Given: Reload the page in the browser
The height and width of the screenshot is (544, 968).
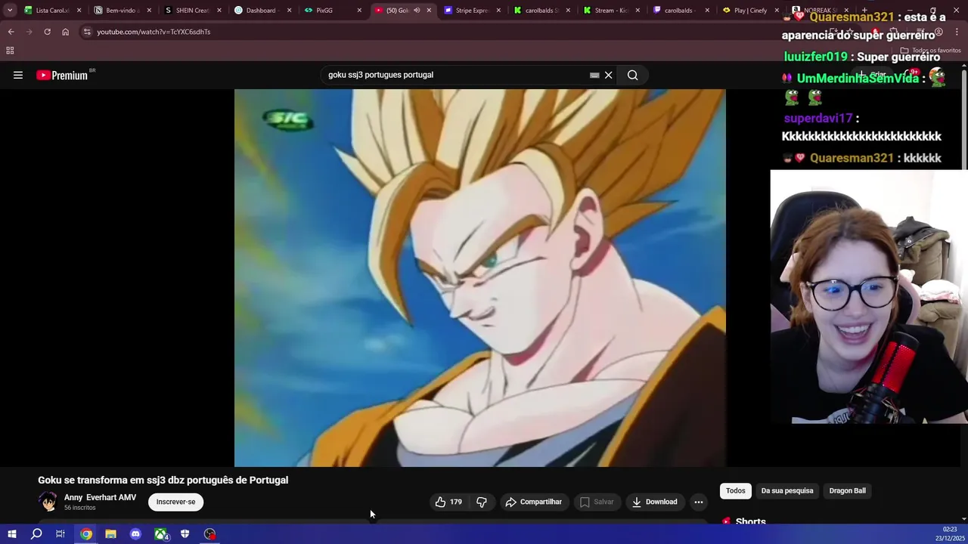Looking at the screenshot, I should (x=47, y=32).
